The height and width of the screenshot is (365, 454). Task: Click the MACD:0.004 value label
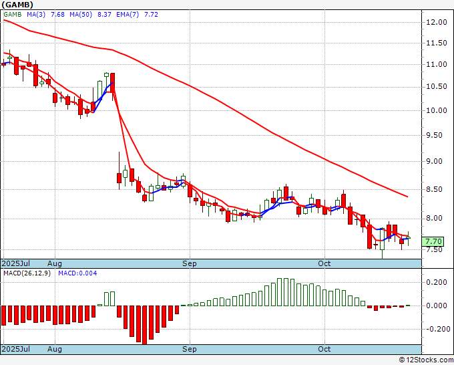(77, 273)
